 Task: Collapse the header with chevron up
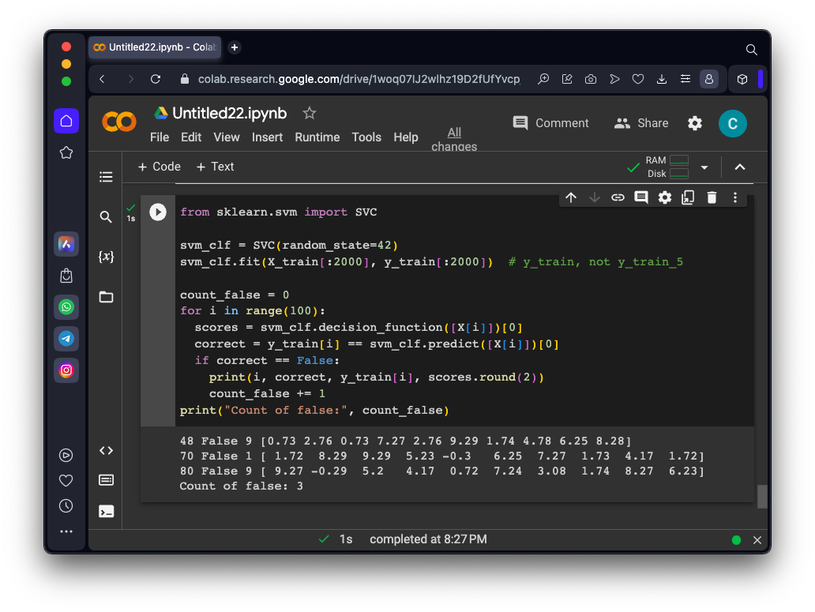pos(740,167)
